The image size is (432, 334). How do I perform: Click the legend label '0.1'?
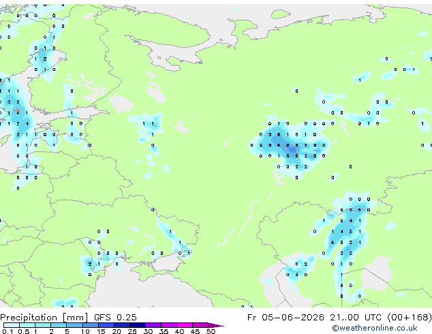pos(7,331)
